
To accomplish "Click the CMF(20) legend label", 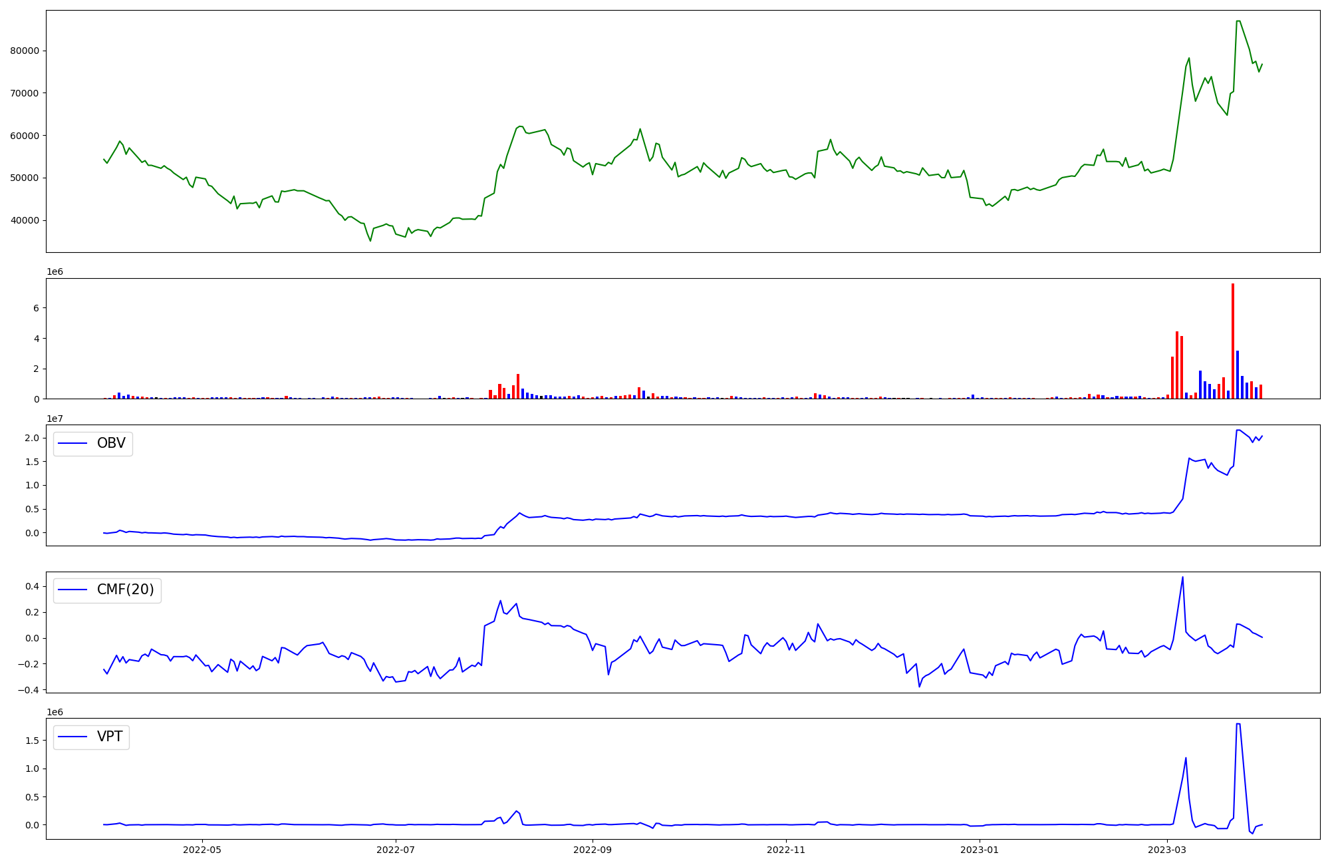I will tap(125, 590).
